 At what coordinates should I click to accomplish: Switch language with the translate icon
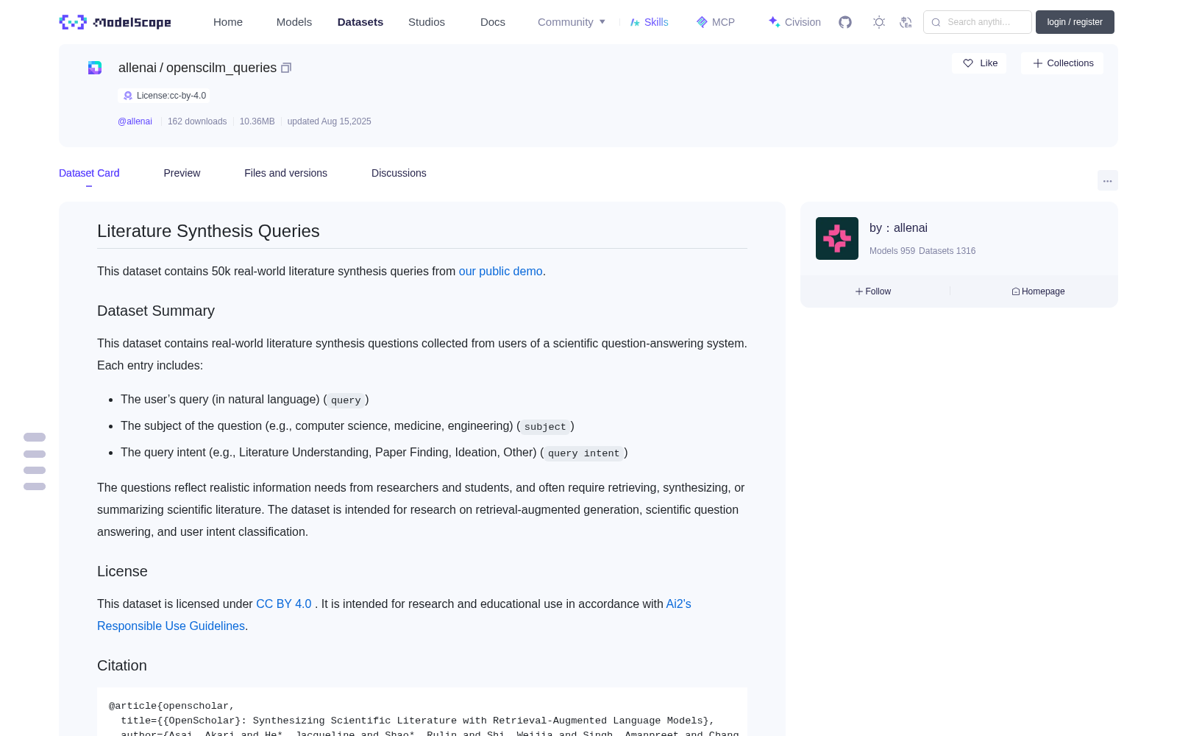click(x=906, y=22)
